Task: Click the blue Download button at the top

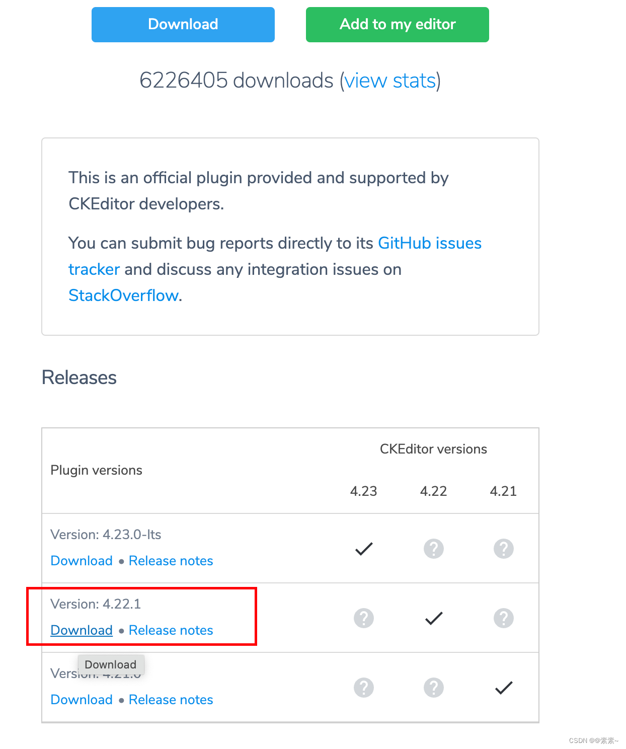Action: coord(183,24)
